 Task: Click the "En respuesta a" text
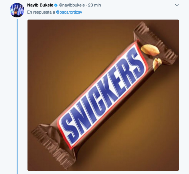coord(41,12)
